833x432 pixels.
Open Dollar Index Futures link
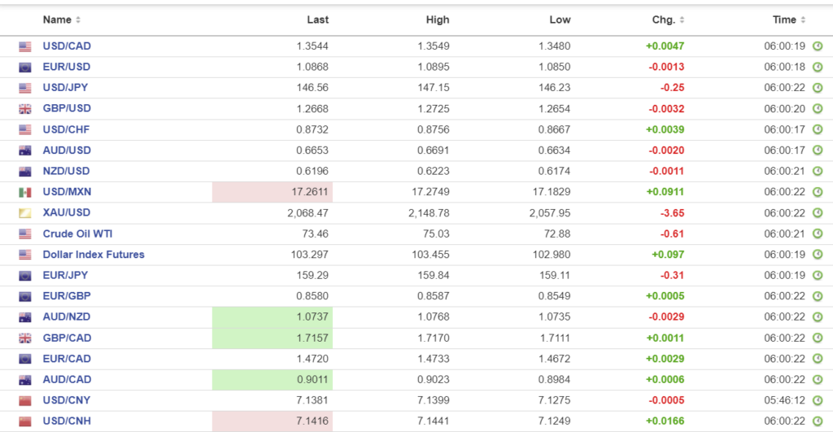pyautogui.click(x=94, y=255)
